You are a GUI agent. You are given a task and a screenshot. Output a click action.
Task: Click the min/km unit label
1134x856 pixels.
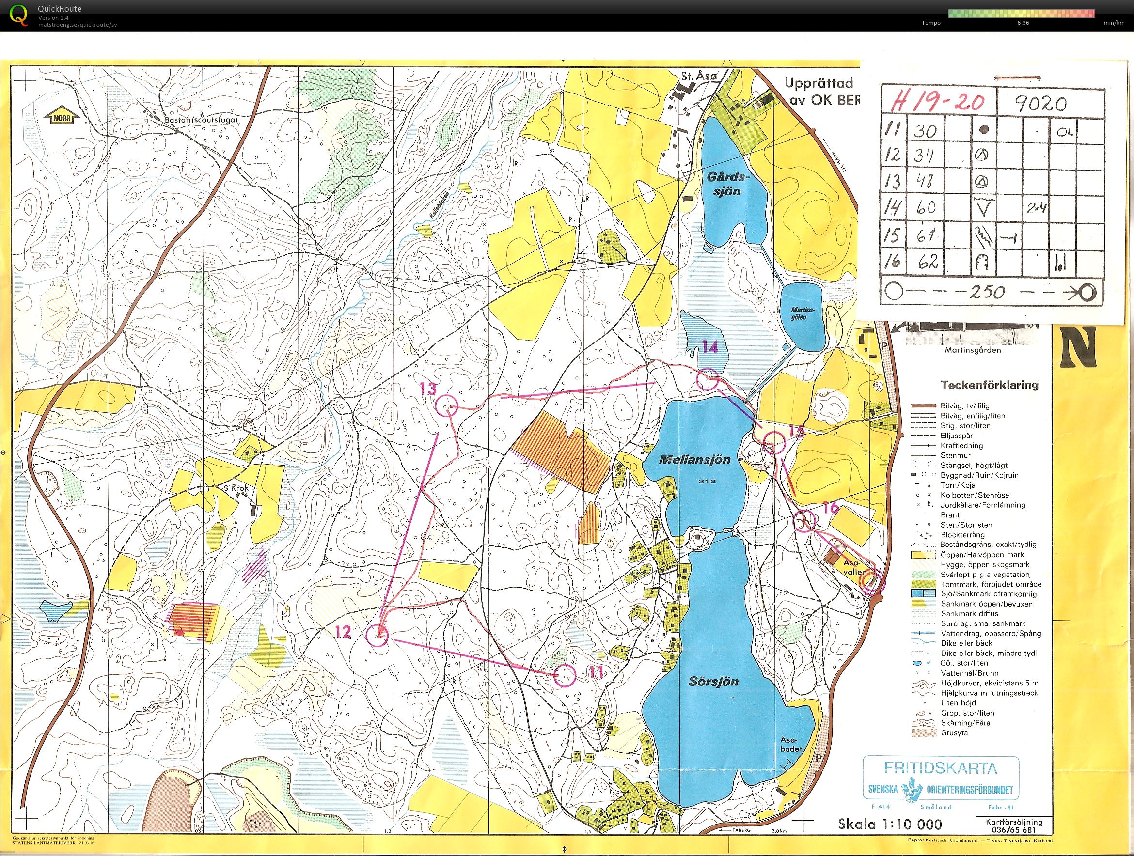point(1114,23)
